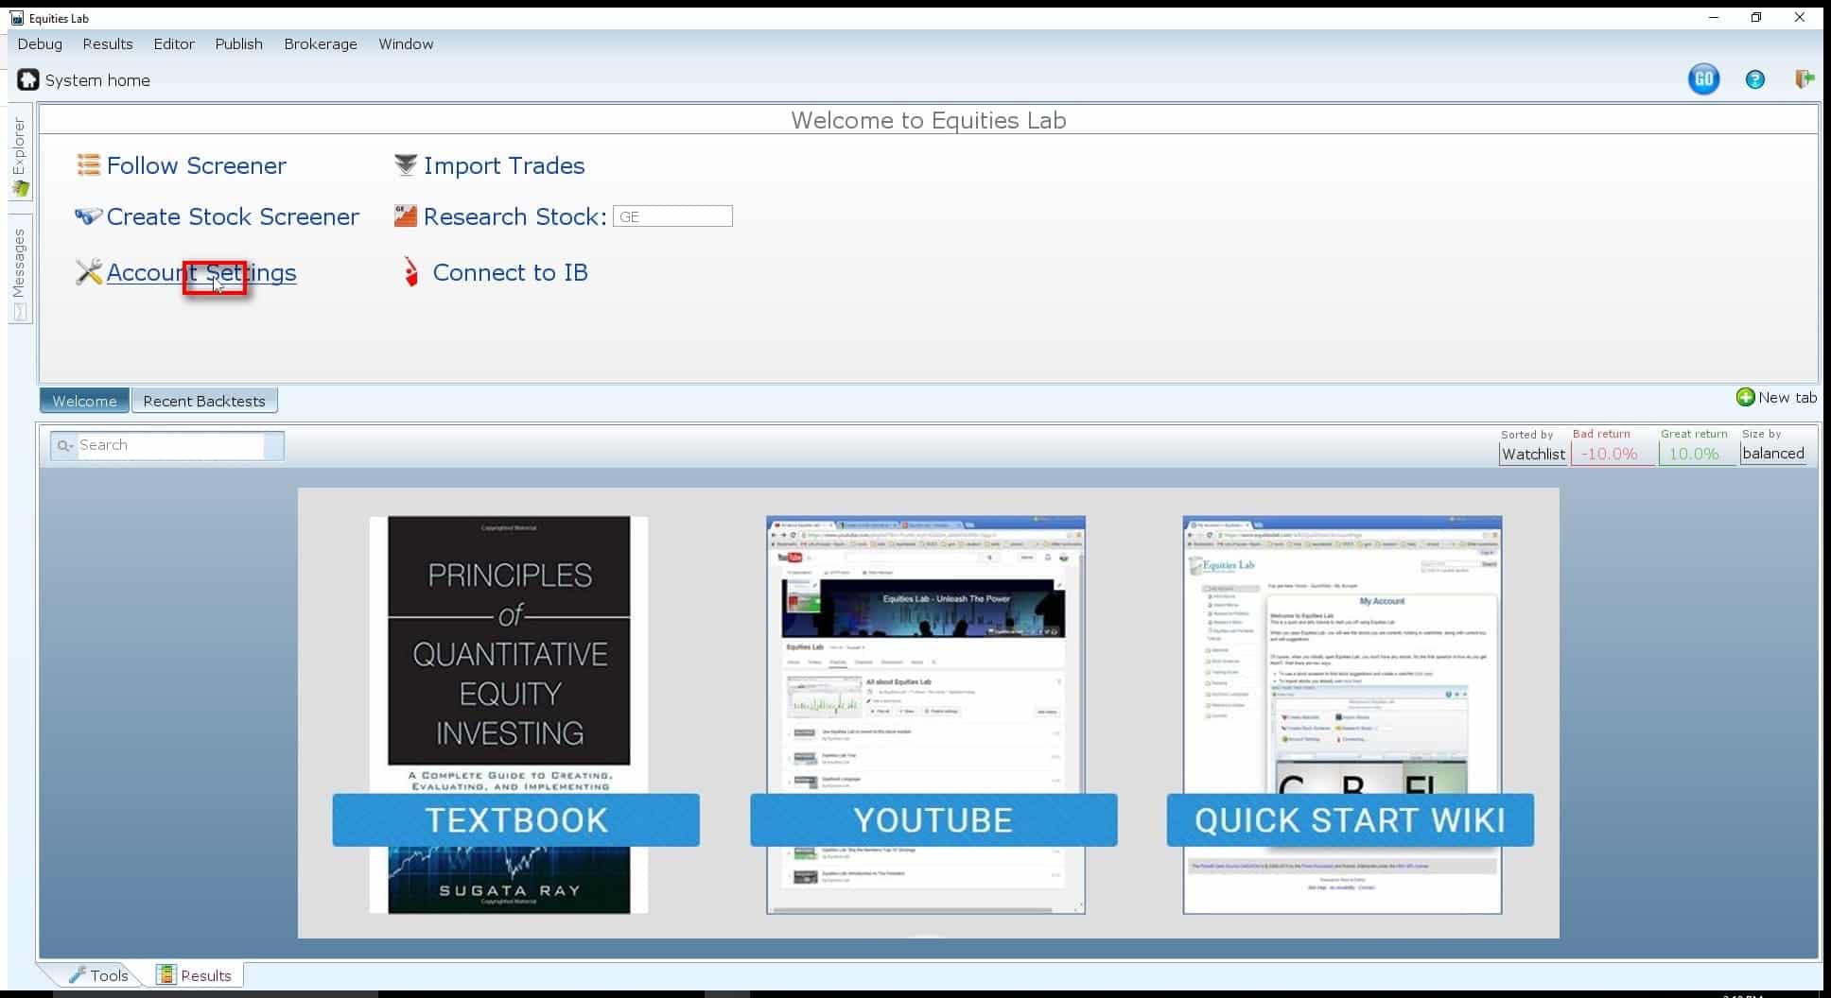This screenshot has height=998, width=1831.
Task: Click the Equities Lab title bar icon
Action: point(16,18)
